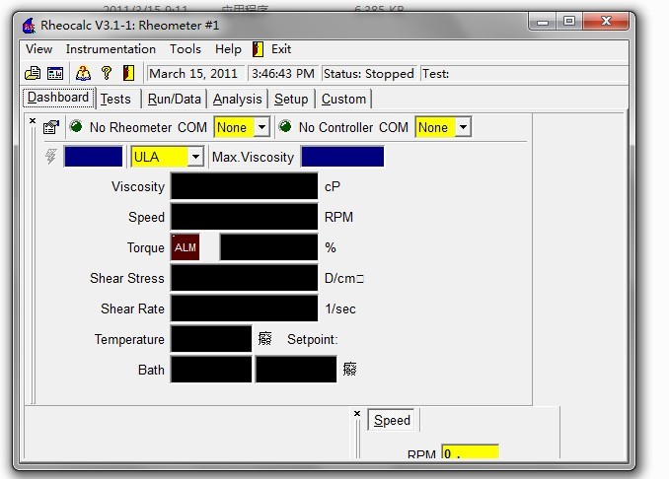This screenshot has height=479, width=669.
Task: Click the help book icon in the toolbar
Action: (83, 73)
